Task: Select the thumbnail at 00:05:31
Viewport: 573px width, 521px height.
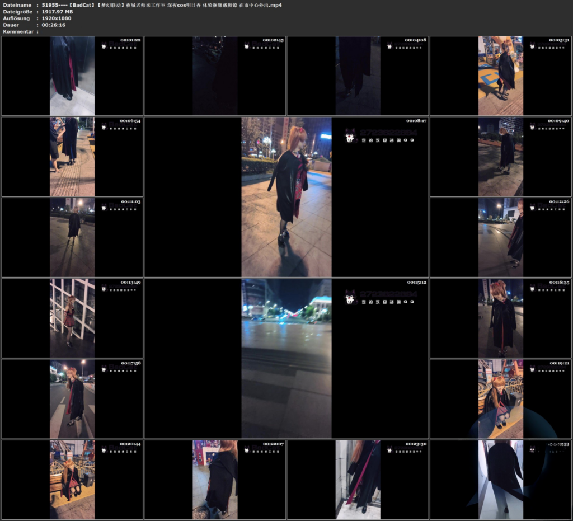Action: (501, 76)
